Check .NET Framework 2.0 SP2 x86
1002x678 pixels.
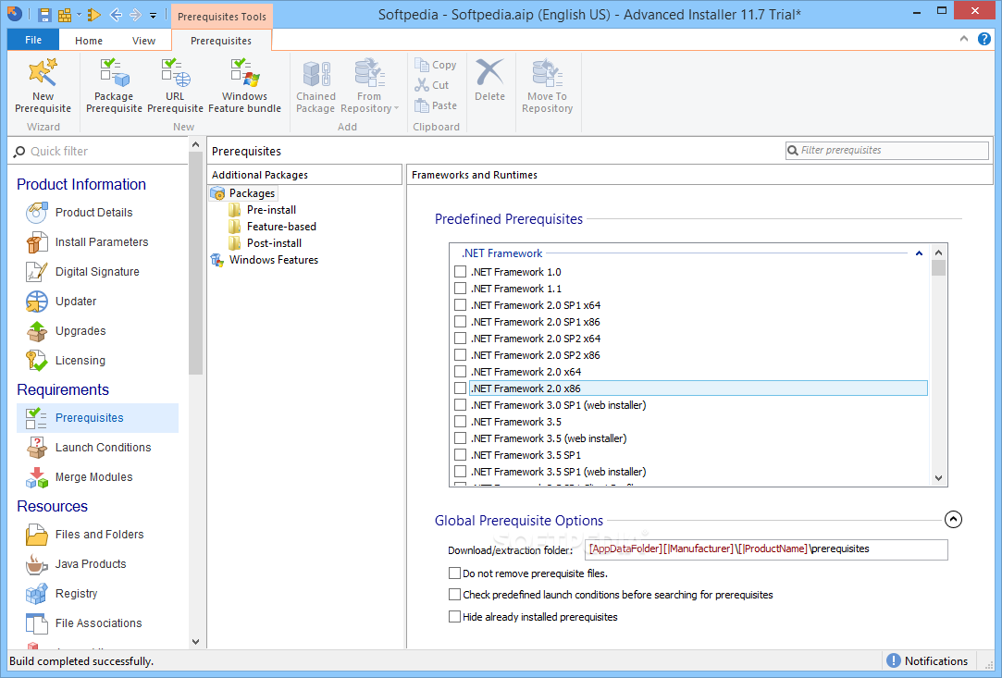[460, 354]
